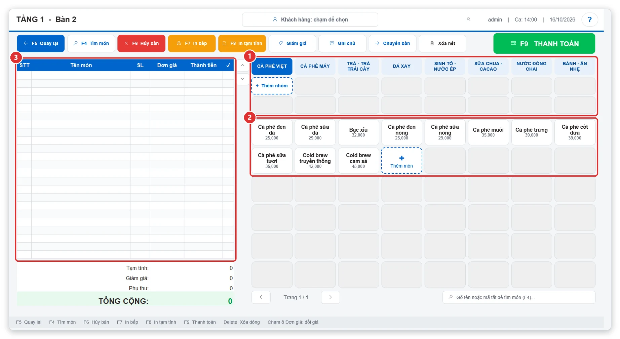Viewport: 620px width, 339px height.
Task: Switch to SỮA CHUA - CACAO category
Action: (x=488, y=66)
